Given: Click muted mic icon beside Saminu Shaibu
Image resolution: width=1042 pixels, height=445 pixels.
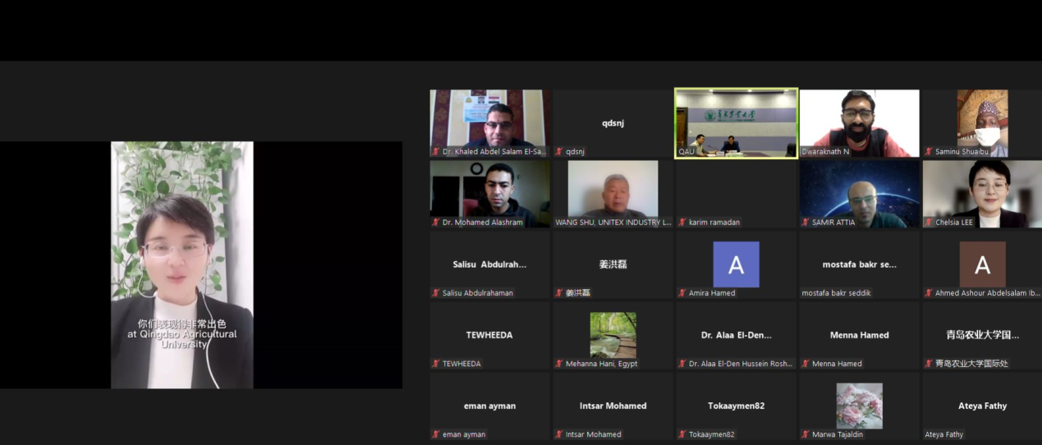Looking at the screenshot, I should point(930,152).
